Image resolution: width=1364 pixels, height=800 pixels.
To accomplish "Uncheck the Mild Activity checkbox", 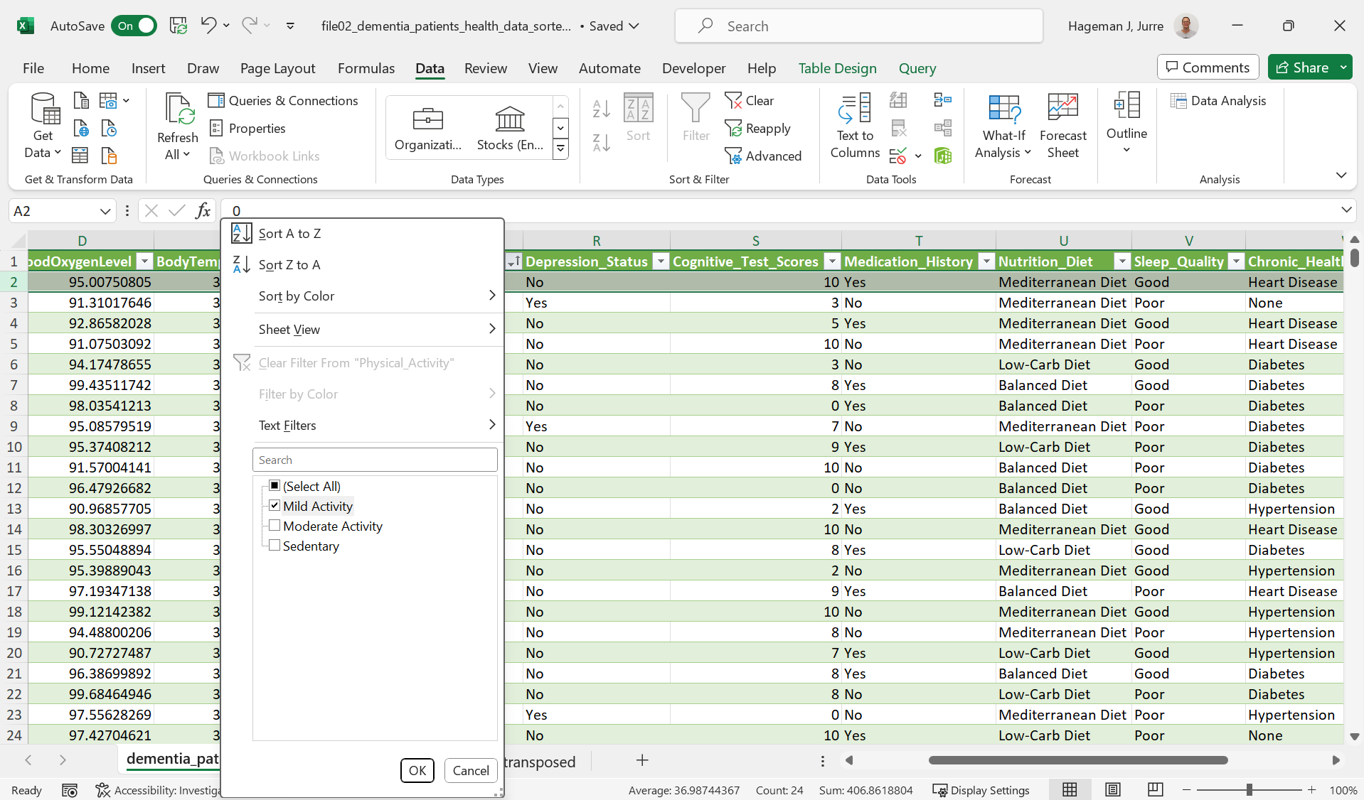I will click(275, 506).
